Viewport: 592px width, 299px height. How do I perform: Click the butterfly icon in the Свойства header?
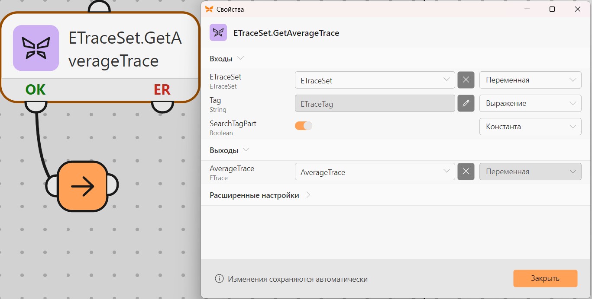(218, 32)
